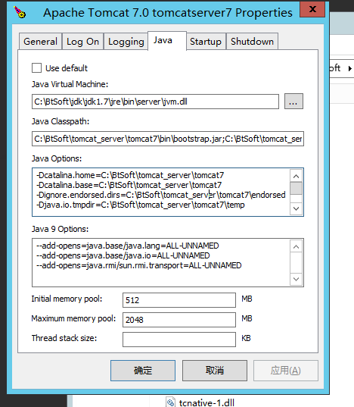Open the Log On tab
The height and width of the screenshot is (407, 354).
click(83, 41)
